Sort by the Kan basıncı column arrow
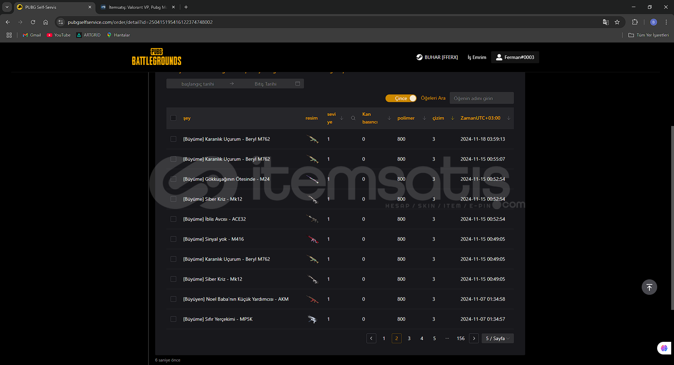Screen dimensions: 674x365 tap(389, 118)
